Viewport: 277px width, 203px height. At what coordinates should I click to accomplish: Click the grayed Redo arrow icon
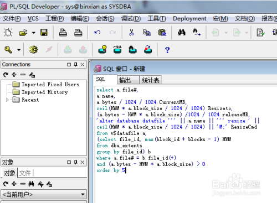(112, 33)
